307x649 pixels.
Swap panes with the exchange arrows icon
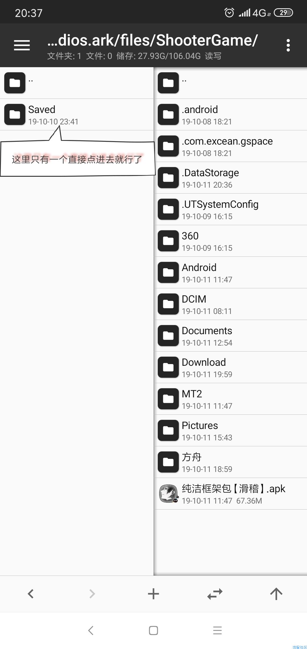[215, 594]
